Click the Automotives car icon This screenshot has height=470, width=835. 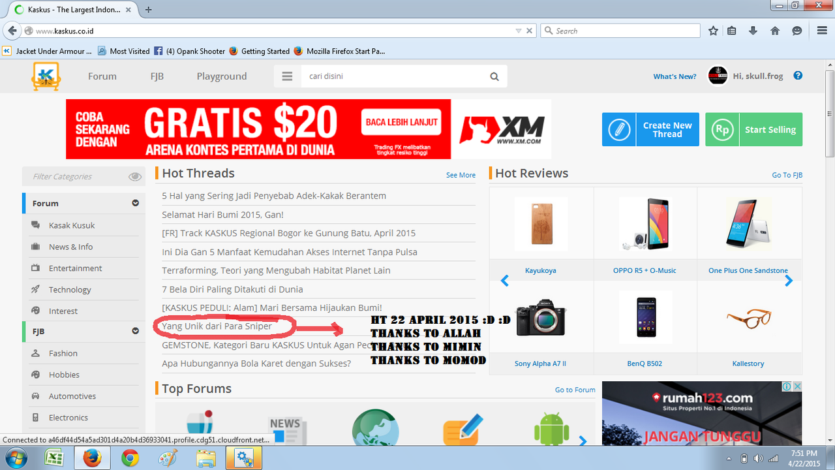(x=35, y=396)
